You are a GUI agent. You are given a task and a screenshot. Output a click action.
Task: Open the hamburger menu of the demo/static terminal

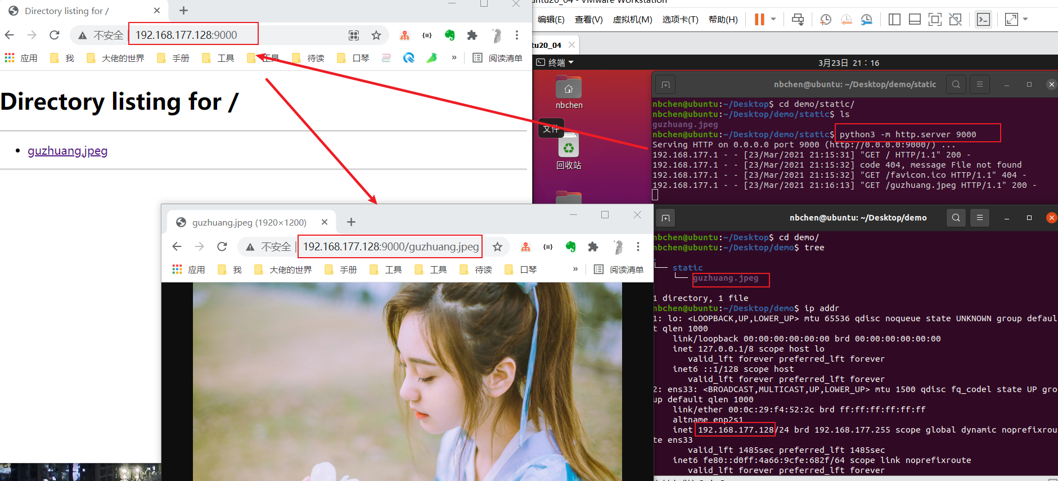(980, 84)
